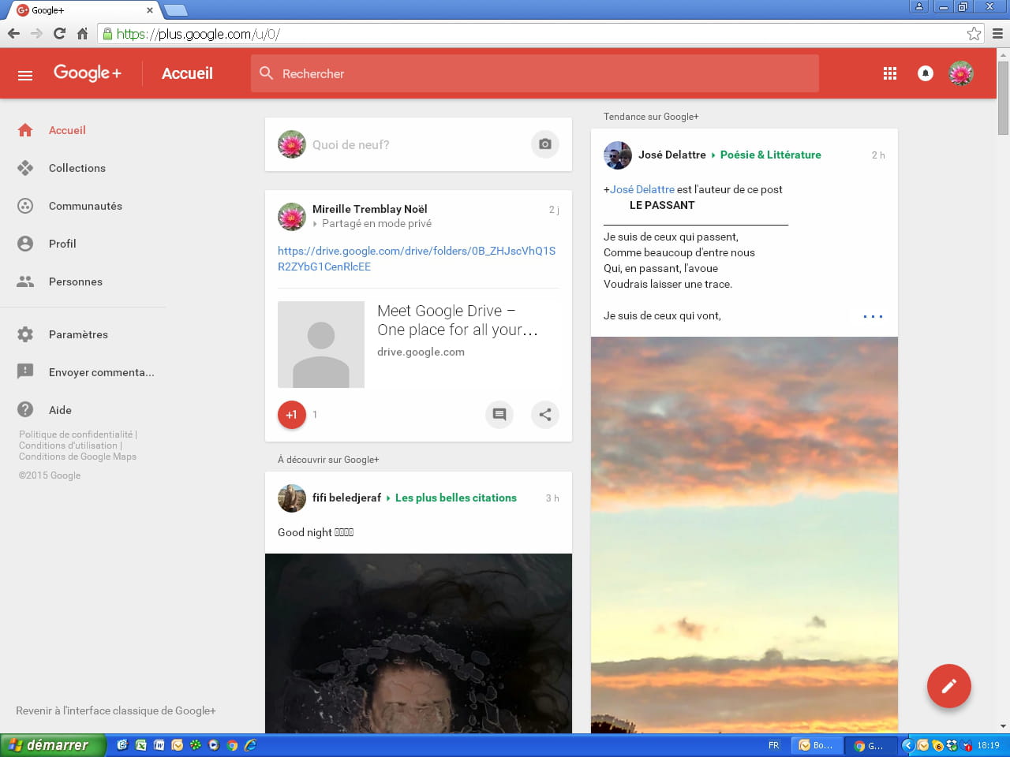
Task: Click the Collections diamond icon
Action: 25,168
